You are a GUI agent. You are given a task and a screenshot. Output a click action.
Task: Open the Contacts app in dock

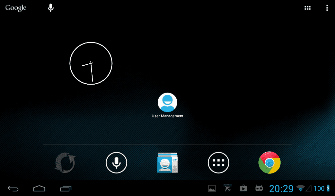[x=167, y=163]
